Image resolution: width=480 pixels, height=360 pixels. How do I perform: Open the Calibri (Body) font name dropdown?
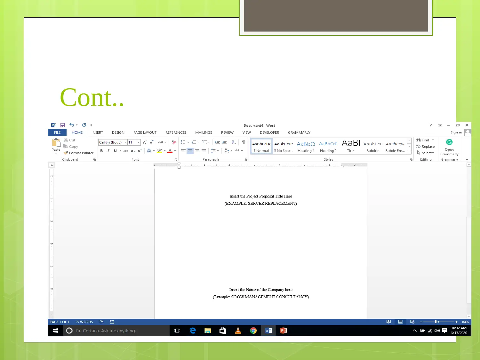click(x=125, y=142)
